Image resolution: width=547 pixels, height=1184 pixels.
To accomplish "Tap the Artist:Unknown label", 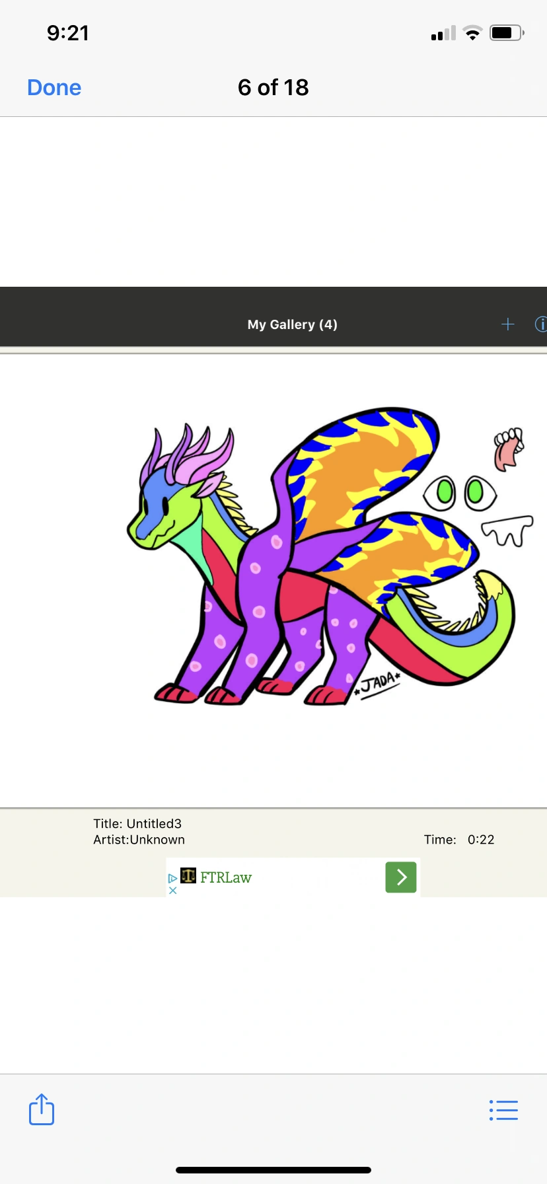I will coord(139,840).
